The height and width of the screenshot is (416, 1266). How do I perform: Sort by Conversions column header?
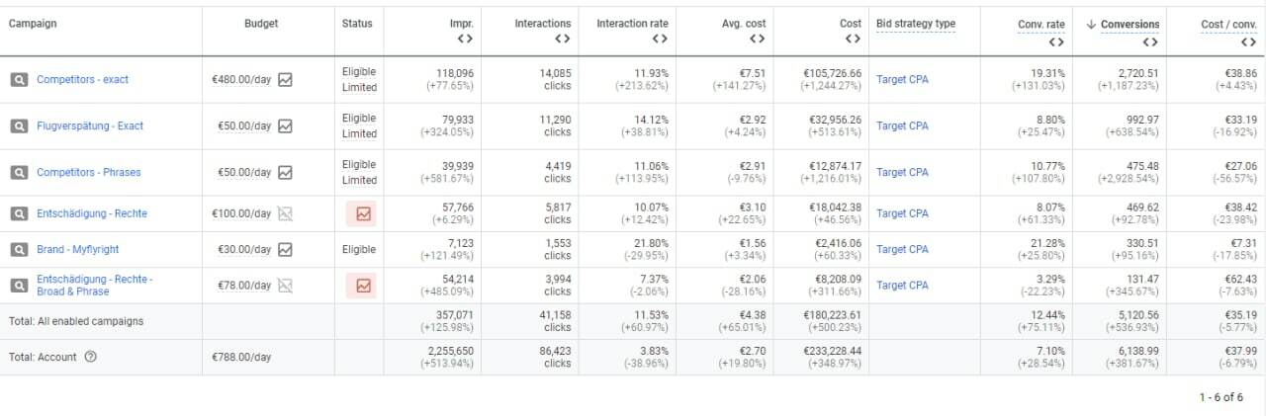1130,24
